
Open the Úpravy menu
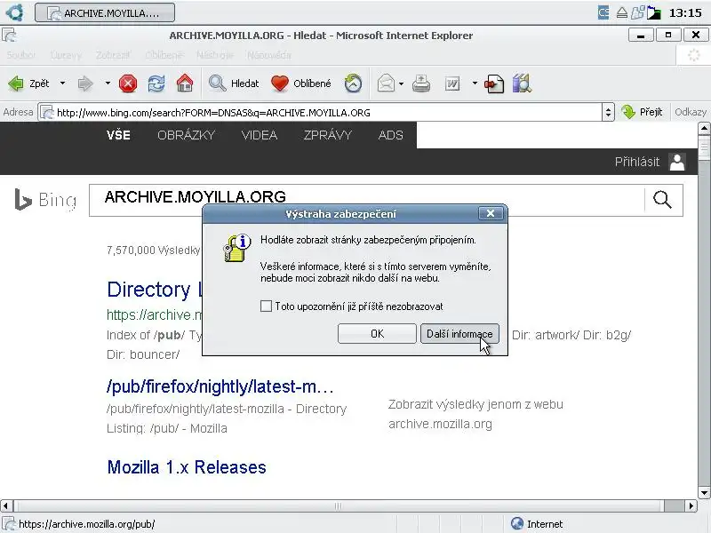coord(66,55)
